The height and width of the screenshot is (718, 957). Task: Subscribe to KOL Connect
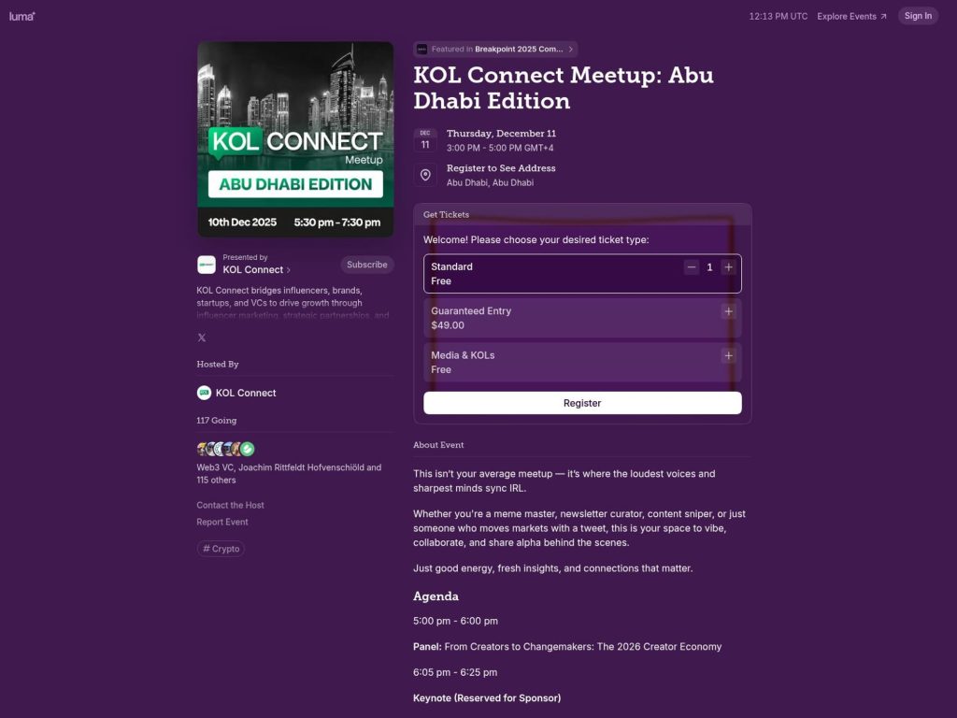point(366,265)
